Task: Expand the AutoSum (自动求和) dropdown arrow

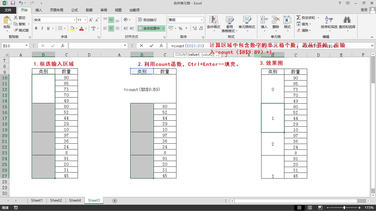Action: pyautogui.click(x=318, y=18)
